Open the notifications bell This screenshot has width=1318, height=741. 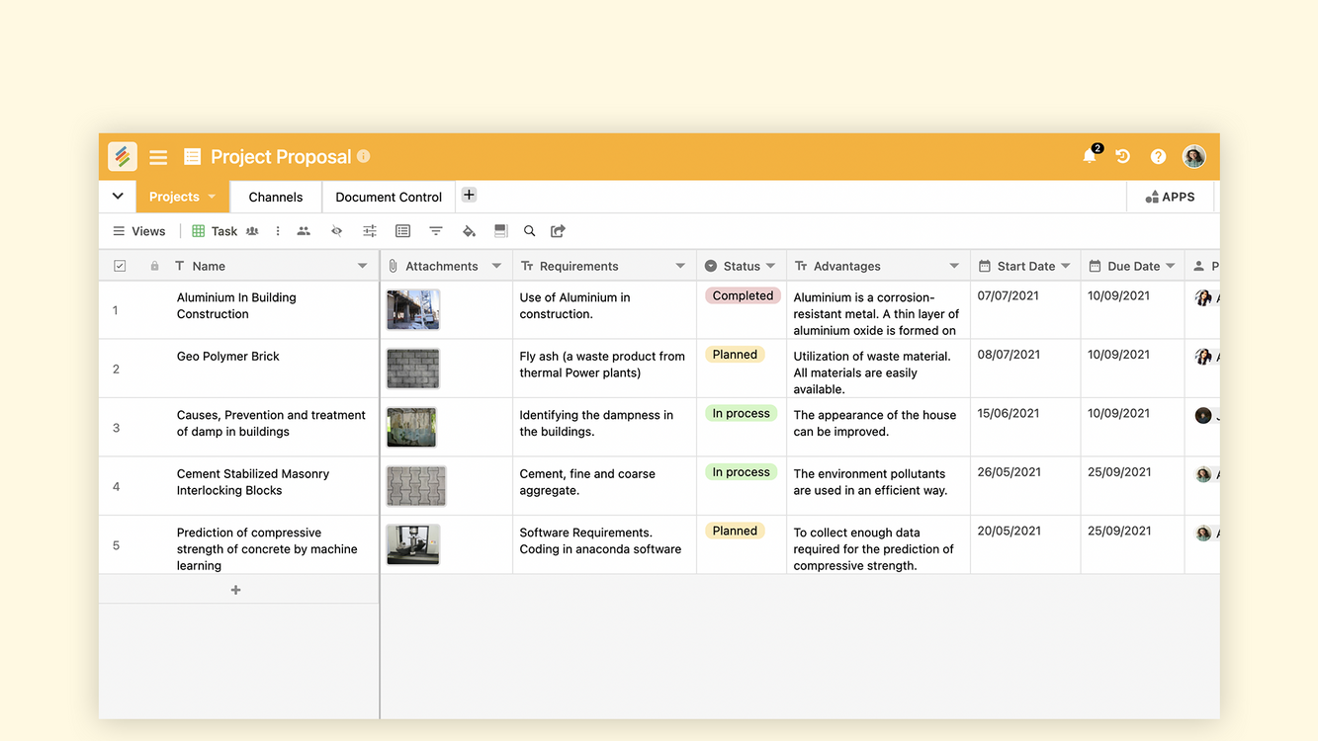(x=1090, y=156)
